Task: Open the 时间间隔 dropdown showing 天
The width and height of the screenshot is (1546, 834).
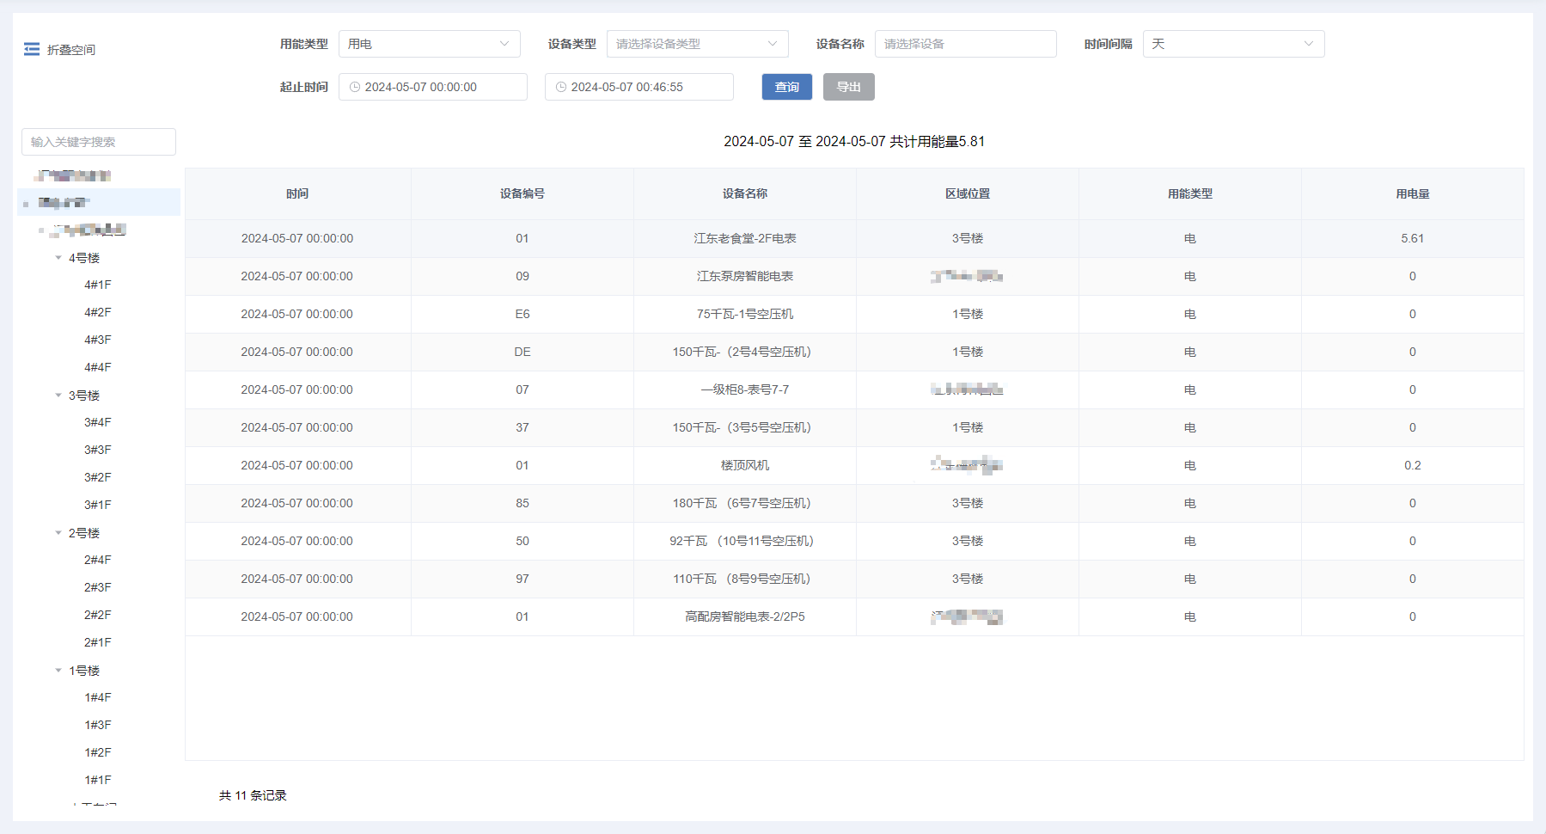Action: pyautogui.click(x=1234, y=44)
